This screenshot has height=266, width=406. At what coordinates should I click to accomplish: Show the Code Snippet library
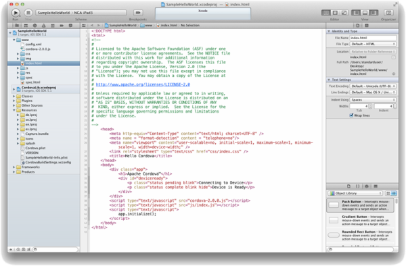[357, 186]
